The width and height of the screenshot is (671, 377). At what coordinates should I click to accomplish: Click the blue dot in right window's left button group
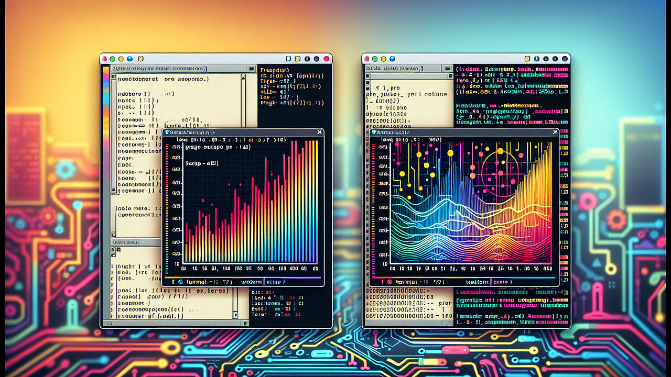coord(392,59)
